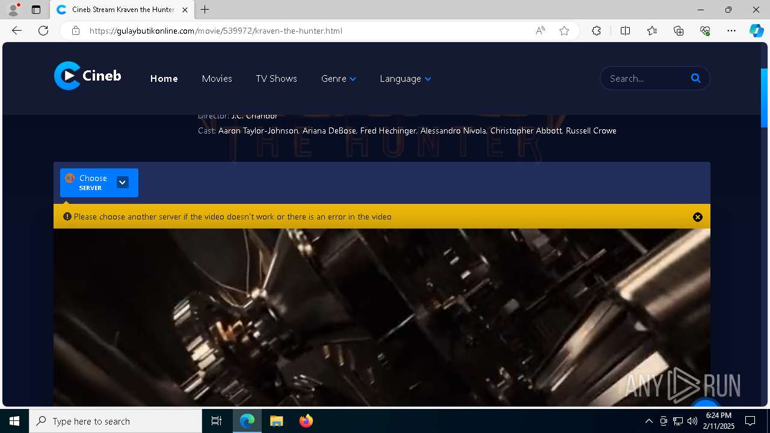
Task: Open cast member Fred Hechinger
Action: [388, 131]
